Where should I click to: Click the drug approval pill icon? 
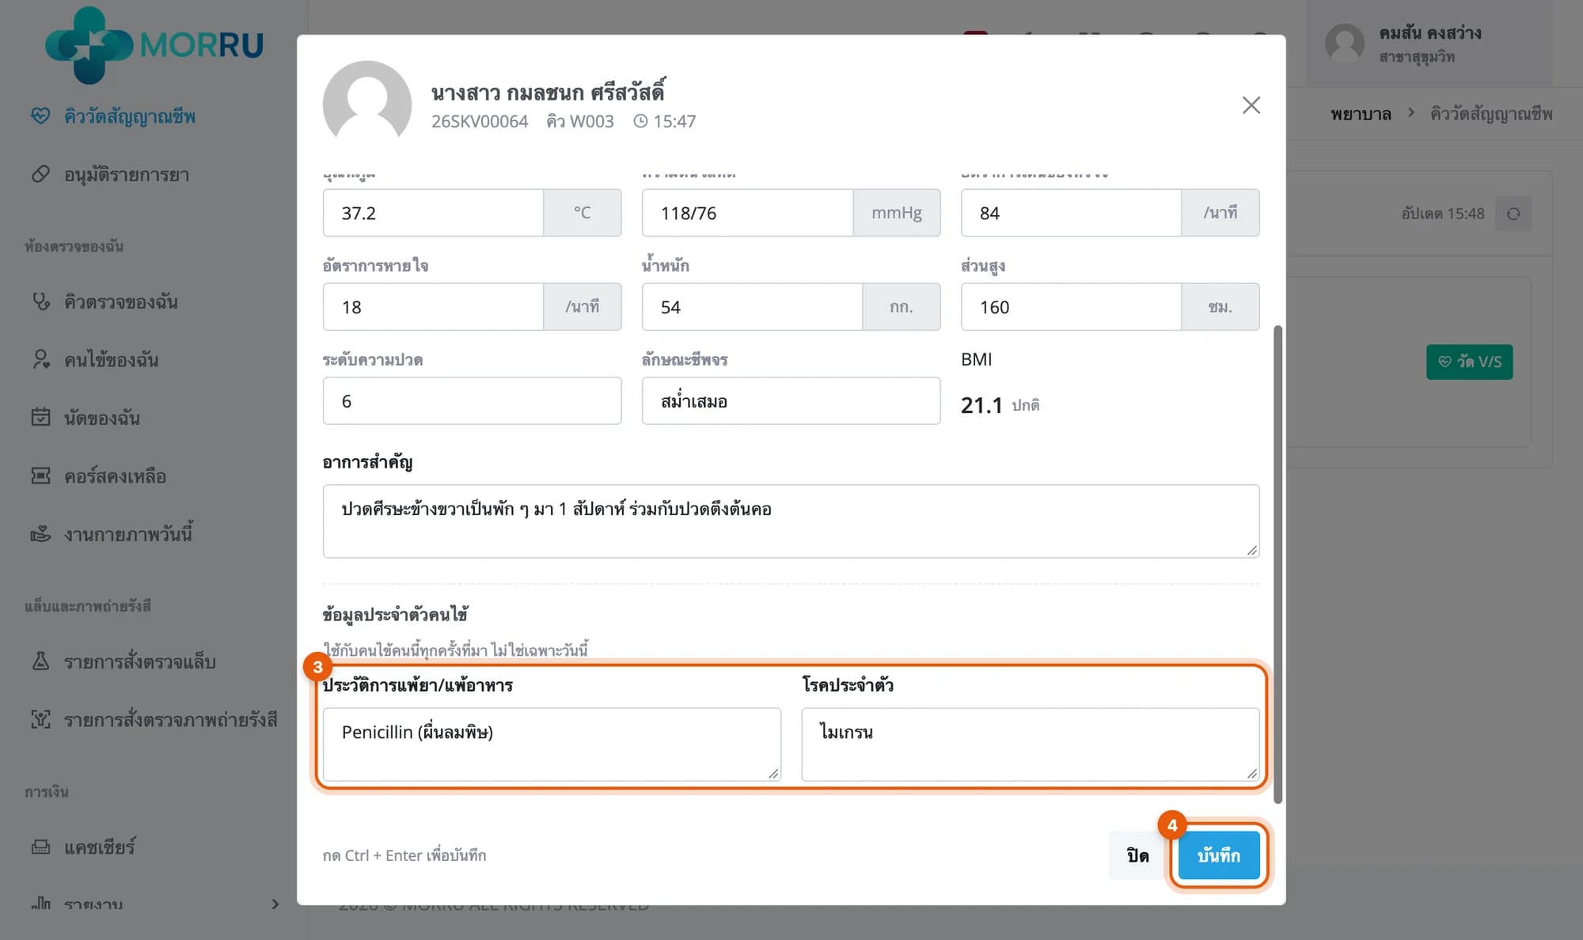[40, 174]
